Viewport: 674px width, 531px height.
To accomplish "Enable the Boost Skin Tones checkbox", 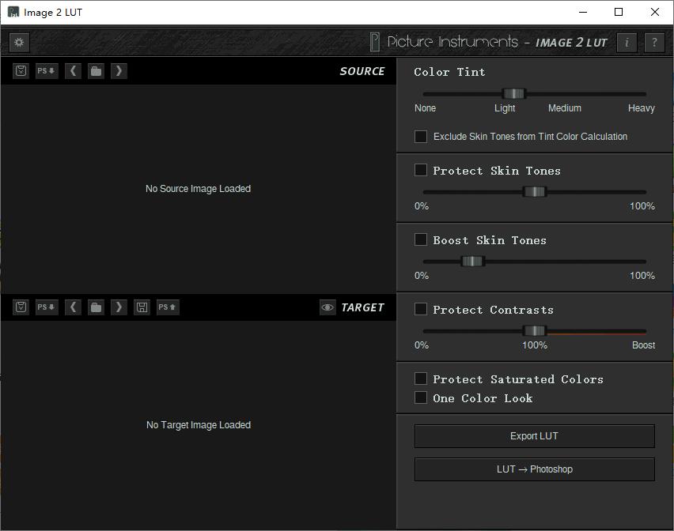I will [421, 239].
